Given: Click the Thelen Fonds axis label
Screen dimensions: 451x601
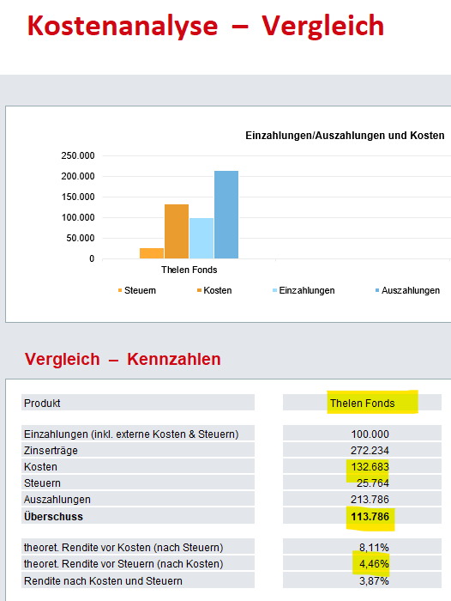Looking at the screenshot, I should point(189,270).
